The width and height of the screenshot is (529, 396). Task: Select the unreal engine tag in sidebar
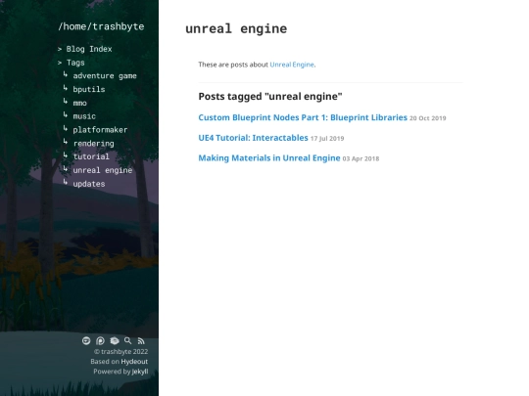(103, 170)
